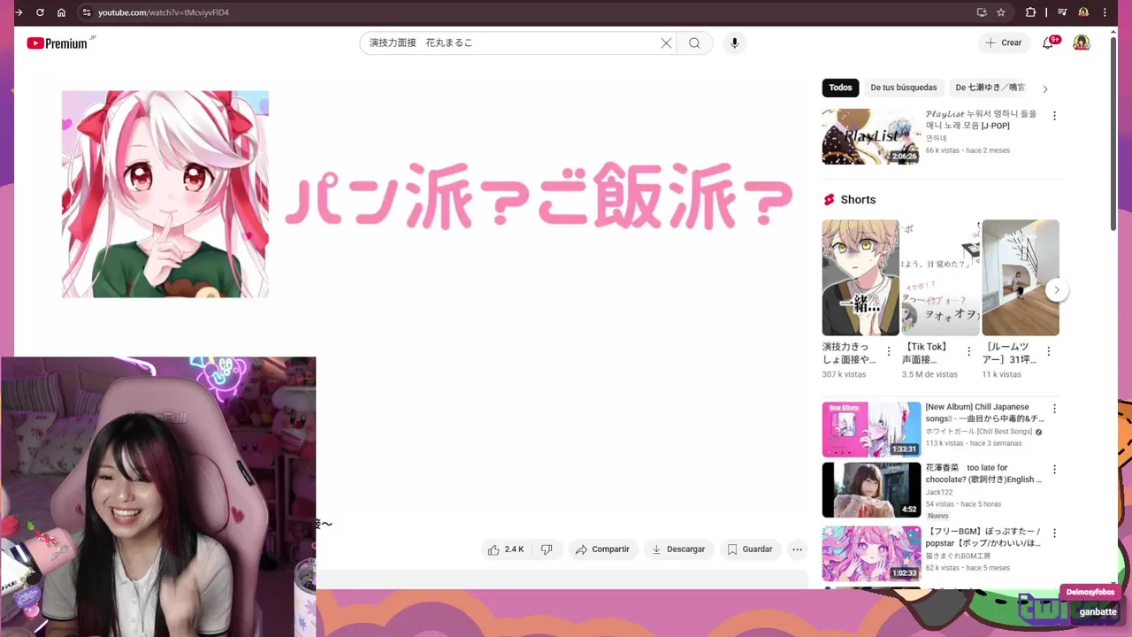Dislike the video with thumbs down
This screenshot has height=637, width=1132.
(547, 549)
